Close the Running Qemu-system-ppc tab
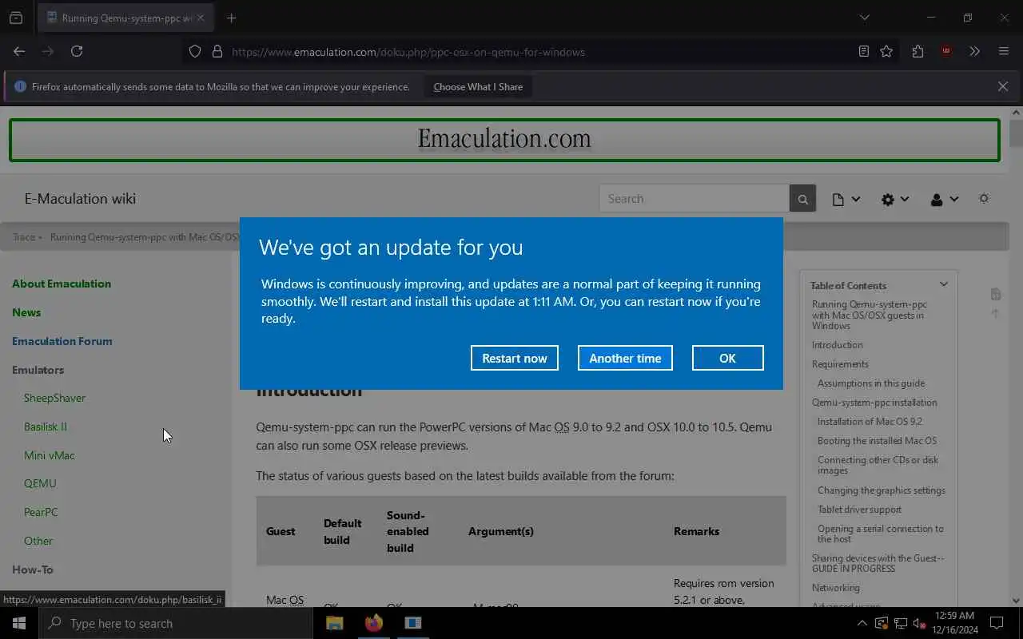This screenshot has width=1023, height=639. pyautogui.click(x=200, y=18)
